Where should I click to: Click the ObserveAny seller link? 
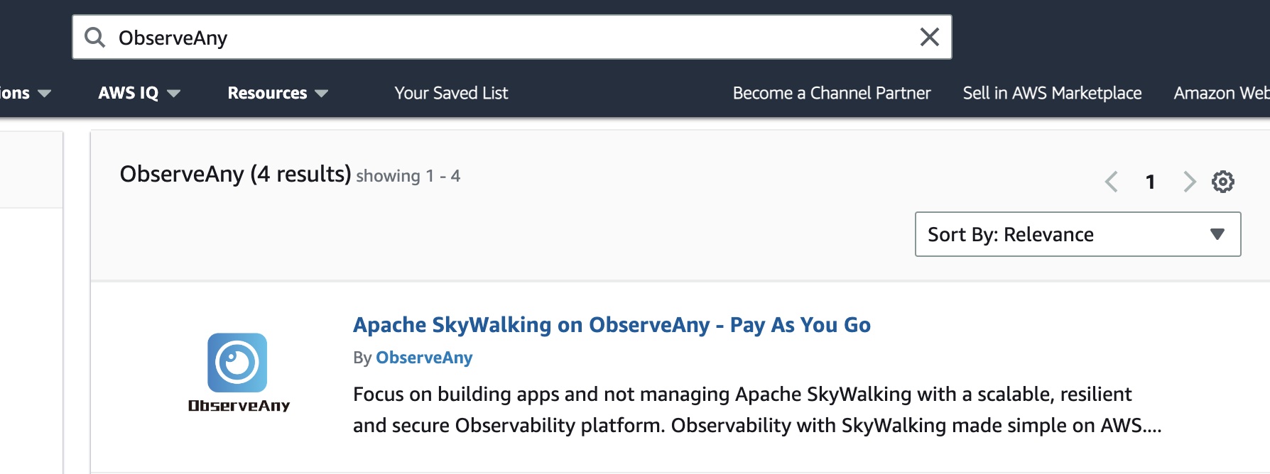[x=424, y=358]
